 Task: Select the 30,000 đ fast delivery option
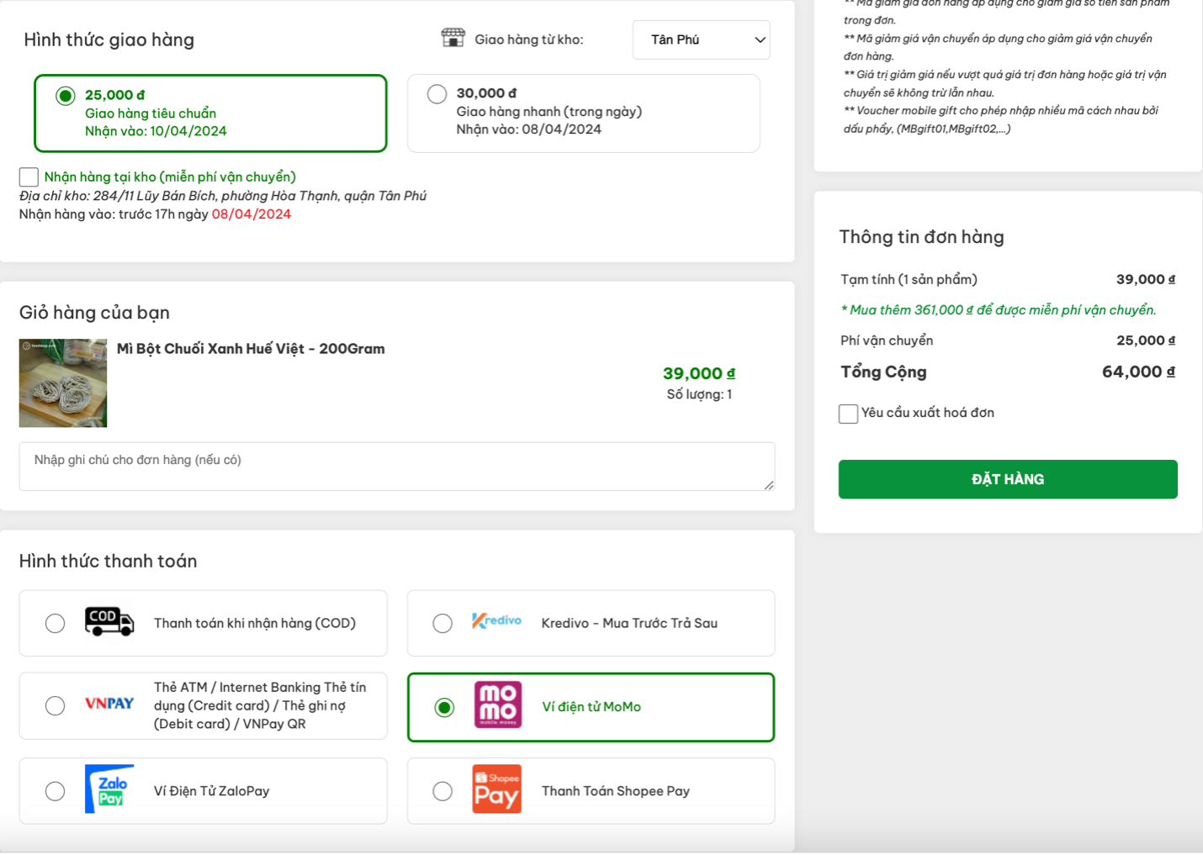pos(437,94)
